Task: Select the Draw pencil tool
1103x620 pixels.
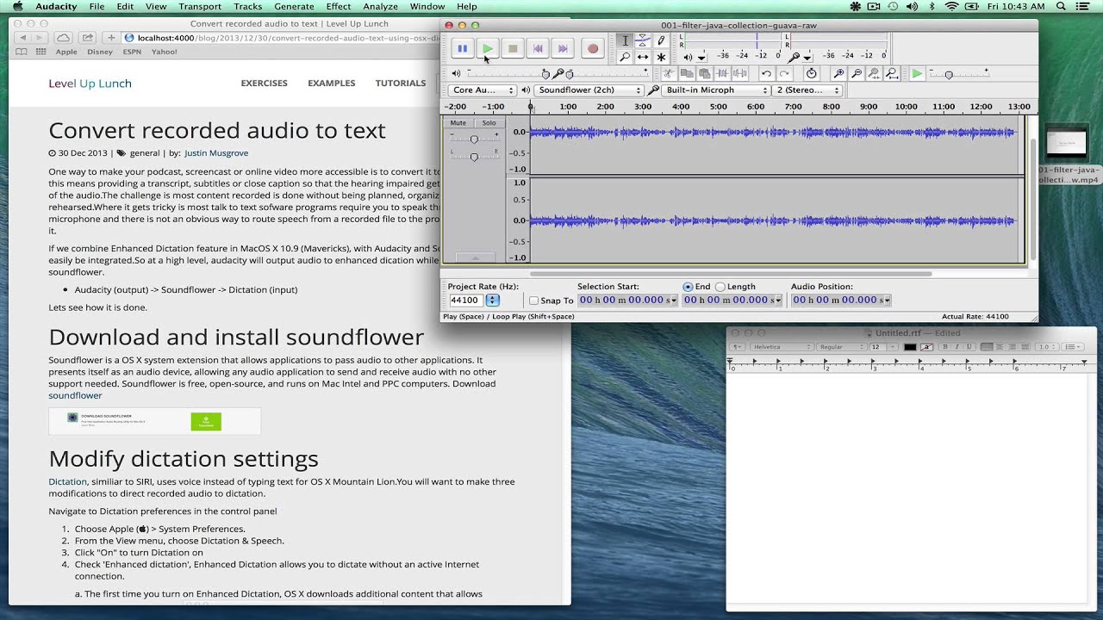Action: click(x=661, y=40)
